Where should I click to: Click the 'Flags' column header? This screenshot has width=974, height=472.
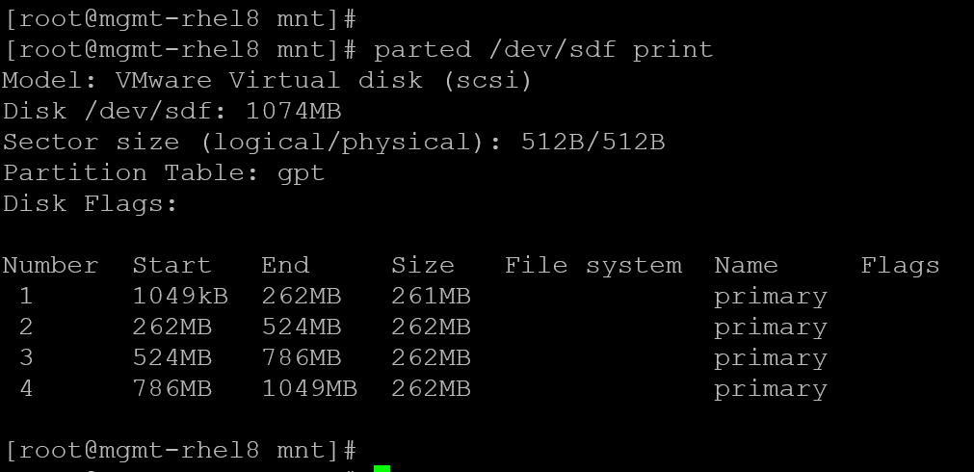coord(900,266)
